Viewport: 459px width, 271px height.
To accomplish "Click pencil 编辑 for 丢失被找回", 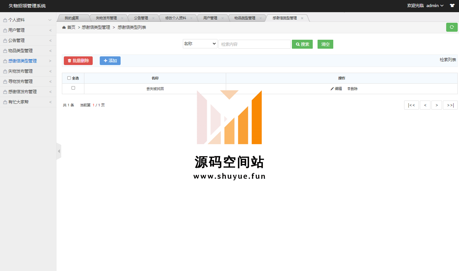I will [x=336, y=89].
